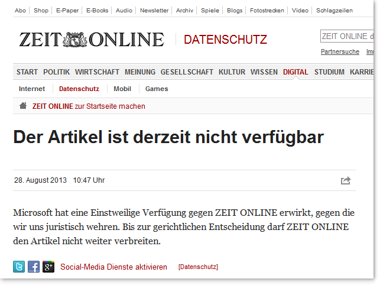Click the Google Plus share icon
This screenshot has height=285, width=380.
click(48, 267)
